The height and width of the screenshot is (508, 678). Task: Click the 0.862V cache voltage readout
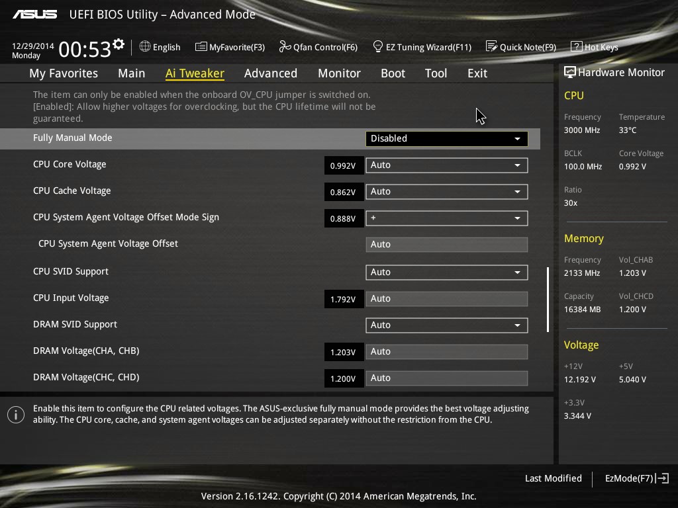[x=344, y=192]
